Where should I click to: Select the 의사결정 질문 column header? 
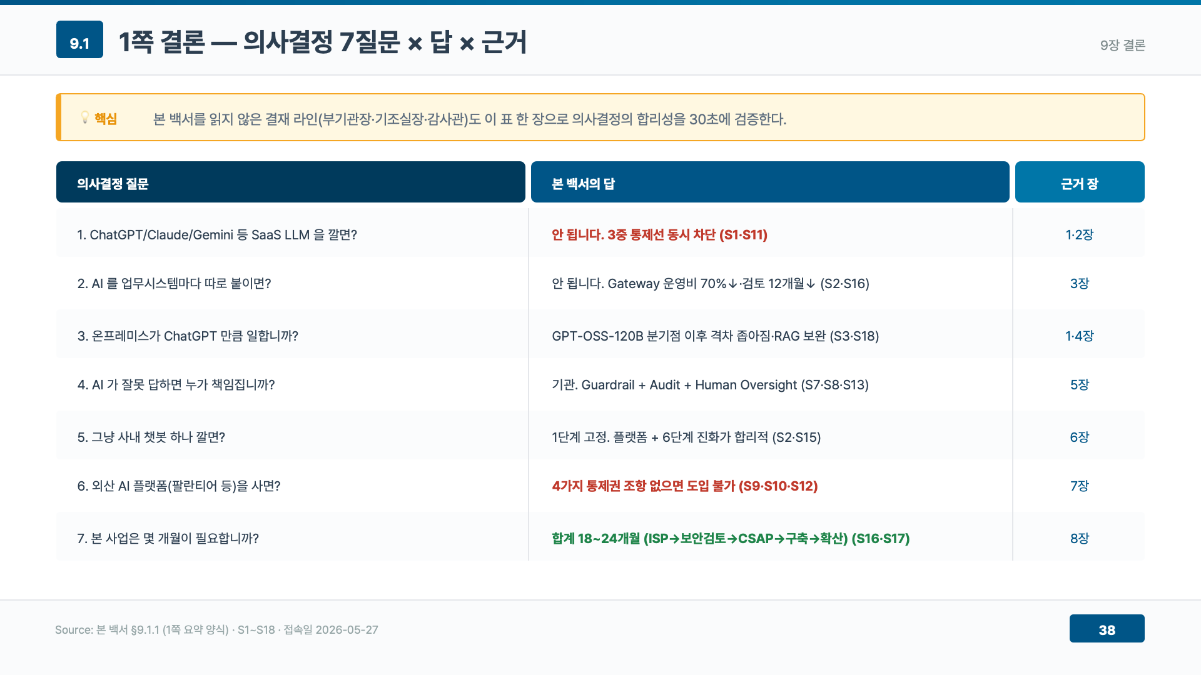click(291, 182)
